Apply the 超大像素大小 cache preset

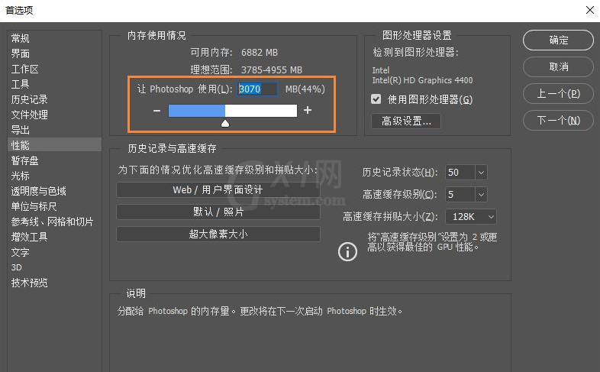[x=218, y=235]
